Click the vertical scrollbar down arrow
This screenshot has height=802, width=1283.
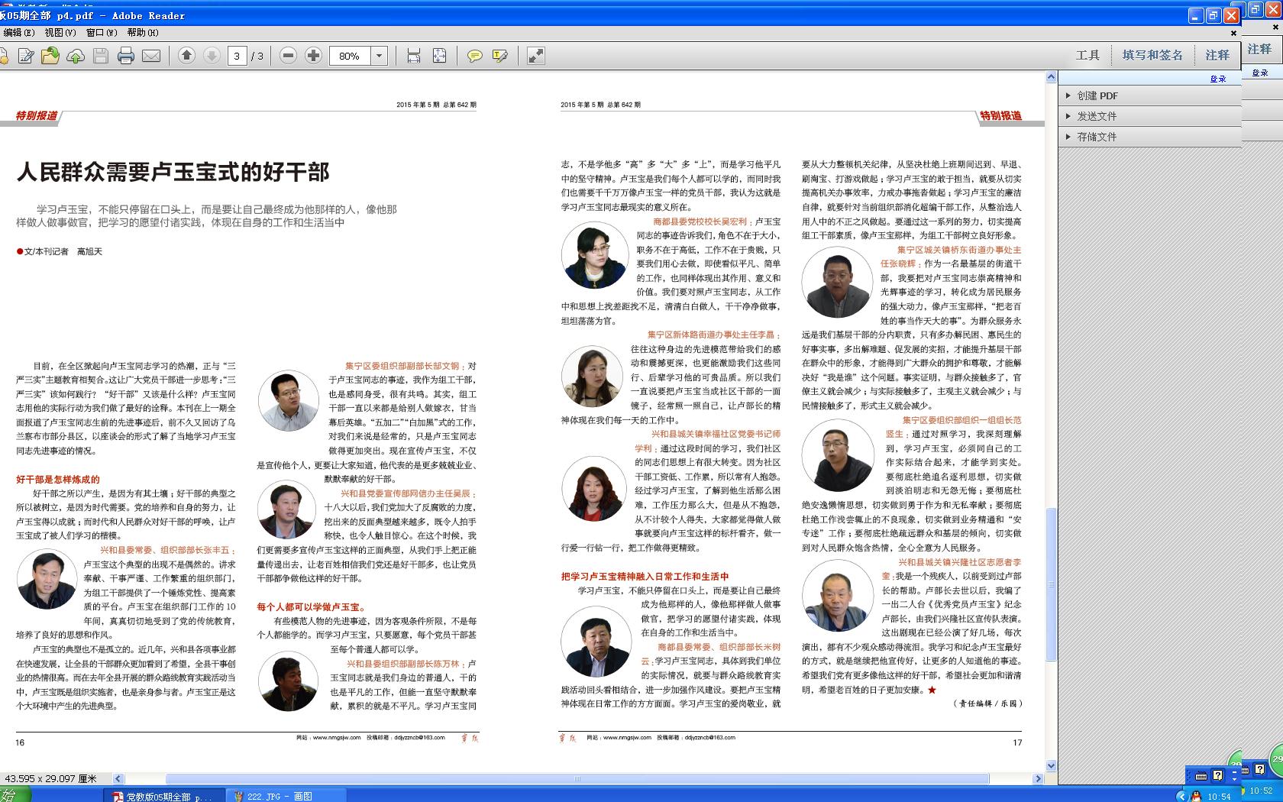pyautogui.click(x=1051, y=766)
